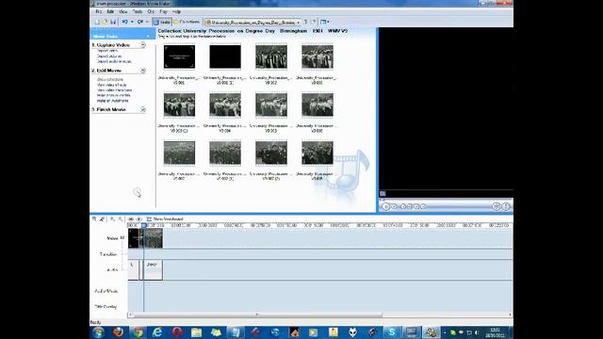Click the Forward preview control

(423, 207)
